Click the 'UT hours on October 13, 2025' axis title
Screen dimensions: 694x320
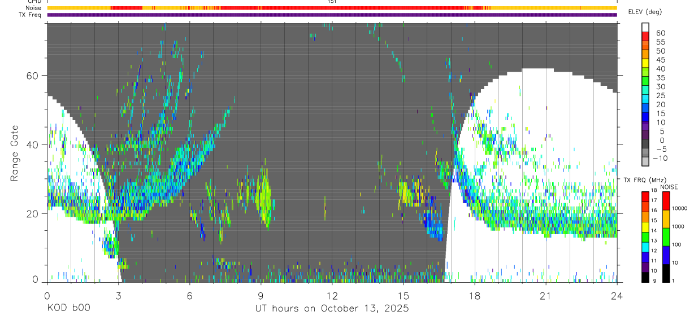pyautogui.click(x=331, y=309)
